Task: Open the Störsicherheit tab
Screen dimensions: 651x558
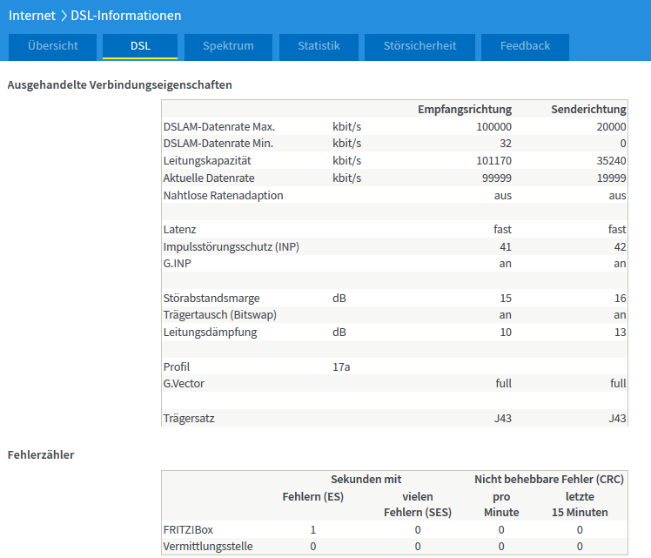Action: pos(419,46)
